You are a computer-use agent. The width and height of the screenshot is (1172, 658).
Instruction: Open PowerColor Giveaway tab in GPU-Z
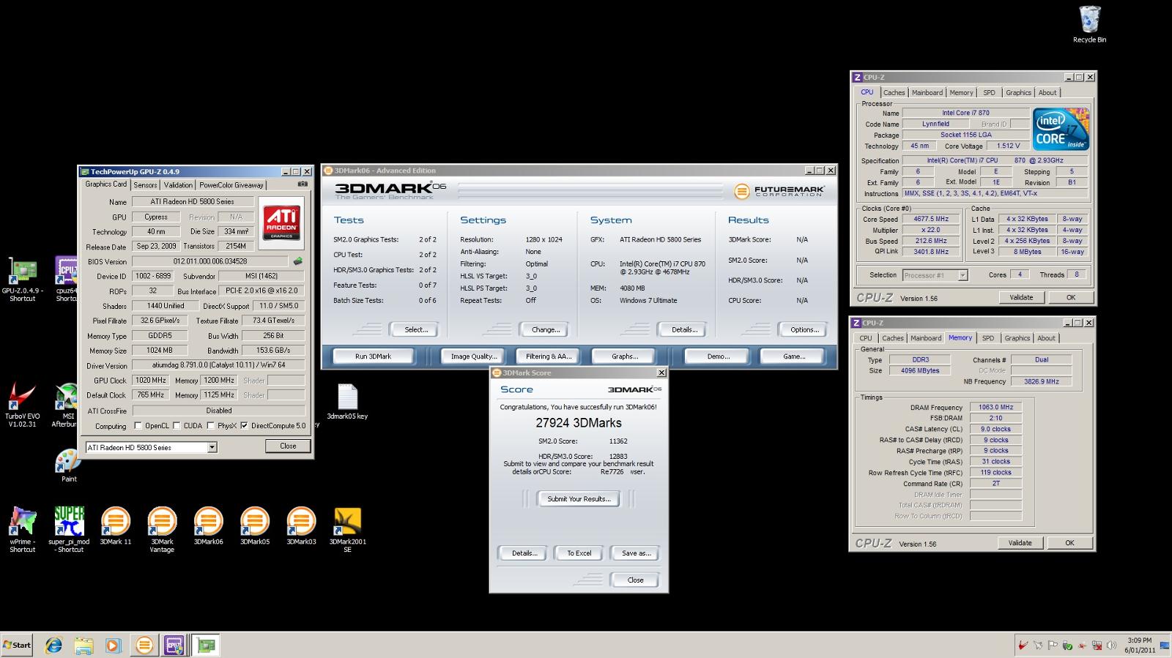pos(231,185)
